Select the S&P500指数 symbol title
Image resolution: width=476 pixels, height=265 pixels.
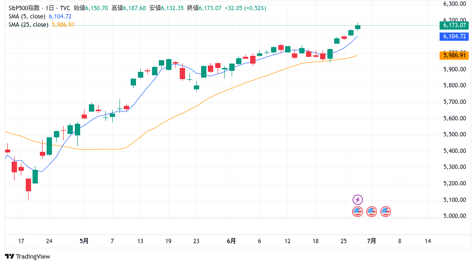(24, 8)
